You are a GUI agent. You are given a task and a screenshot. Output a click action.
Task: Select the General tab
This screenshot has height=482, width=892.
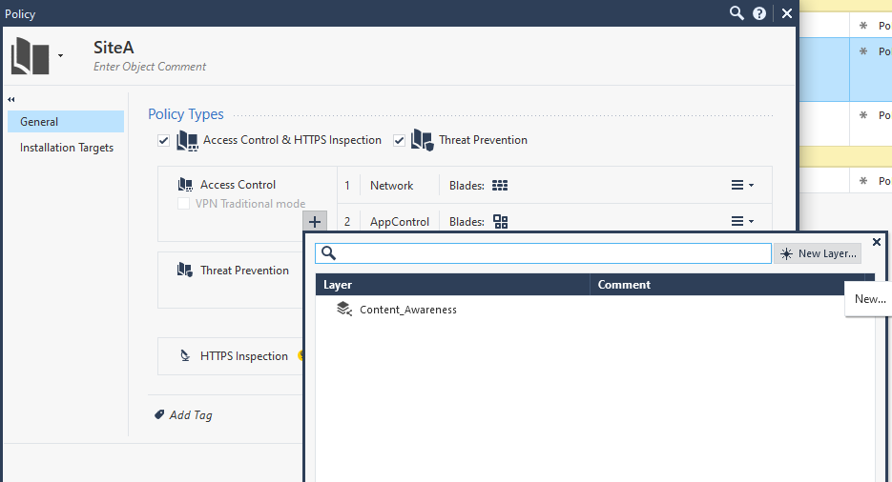pos(65,122)
